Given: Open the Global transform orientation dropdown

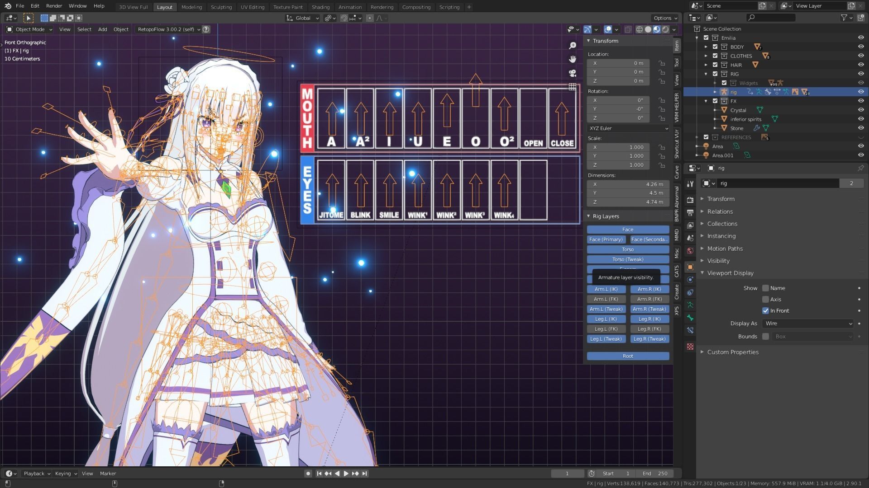Looking at the screenshot, I should [x=302, y=18].
